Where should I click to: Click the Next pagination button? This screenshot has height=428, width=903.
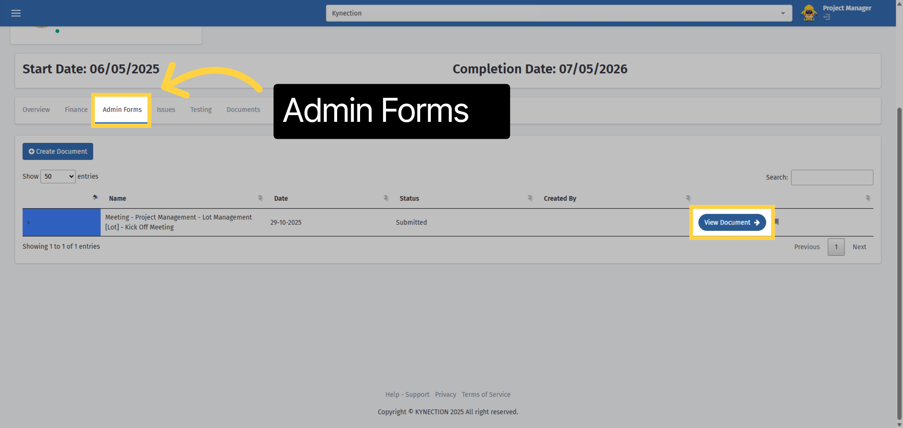coord(859,247)
